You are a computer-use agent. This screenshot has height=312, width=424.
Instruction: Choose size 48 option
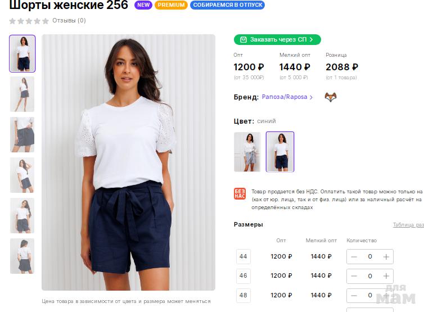point(243,295)
